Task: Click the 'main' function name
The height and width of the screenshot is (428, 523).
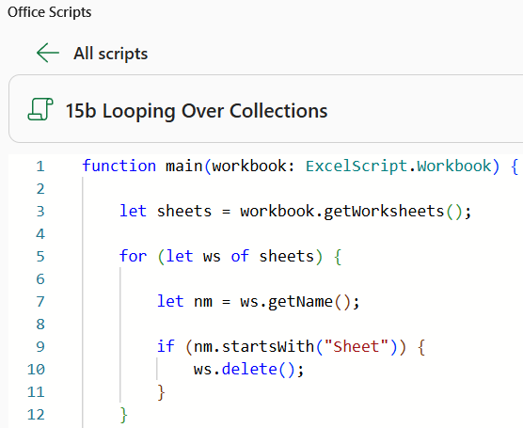Action: tap(184, 166)
